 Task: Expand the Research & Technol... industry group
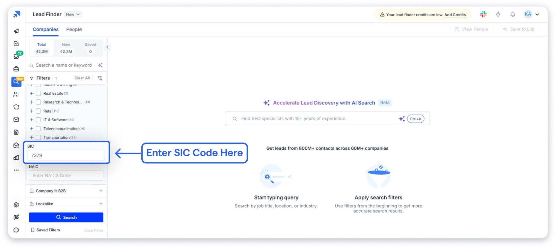(x=31, y=102)
